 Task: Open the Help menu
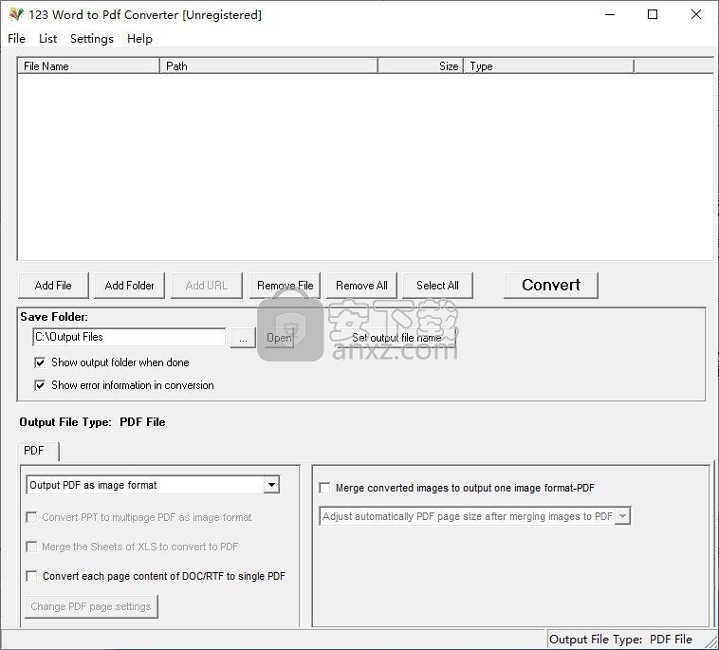(x=139, y=39)
